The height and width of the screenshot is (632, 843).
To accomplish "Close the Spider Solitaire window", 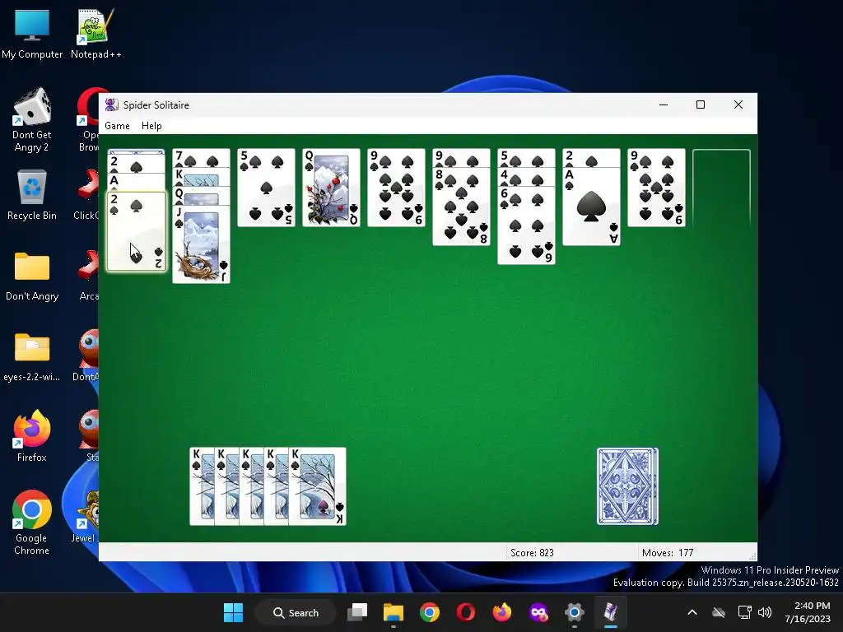I will click(738, 105).
